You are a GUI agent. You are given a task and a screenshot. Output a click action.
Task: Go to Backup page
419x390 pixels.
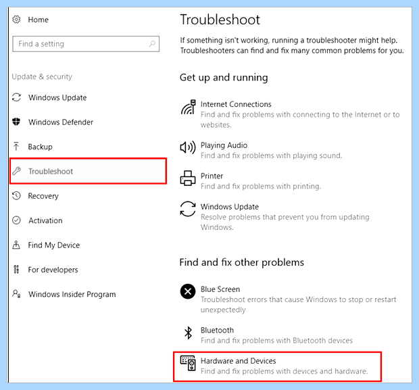[x=40, y=147]
